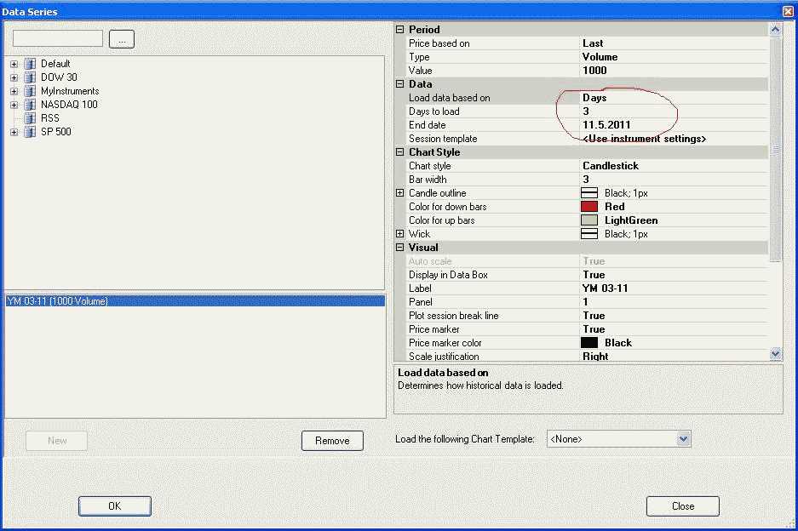The image size is (798, 531).
Task: Collapse the Chart Style section
Action: 400,152
